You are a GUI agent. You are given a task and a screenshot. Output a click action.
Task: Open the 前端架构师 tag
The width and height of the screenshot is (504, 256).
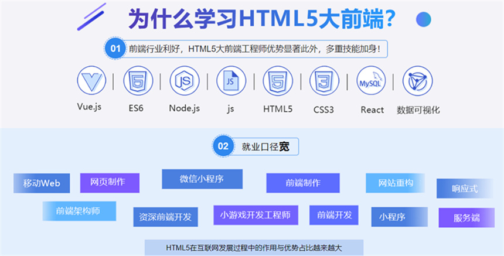(x=79, y=211)
